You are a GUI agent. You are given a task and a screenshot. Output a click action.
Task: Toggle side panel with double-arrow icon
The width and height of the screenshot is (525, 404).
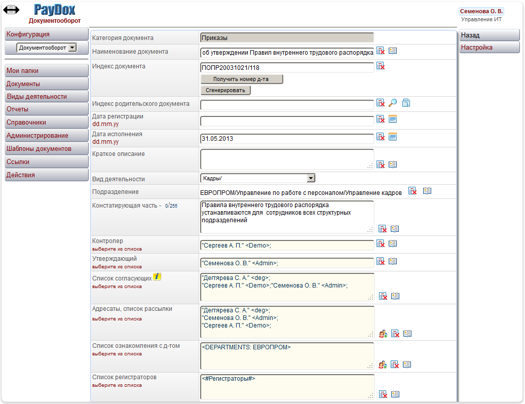pyautogui.click(x=12, y=10)
